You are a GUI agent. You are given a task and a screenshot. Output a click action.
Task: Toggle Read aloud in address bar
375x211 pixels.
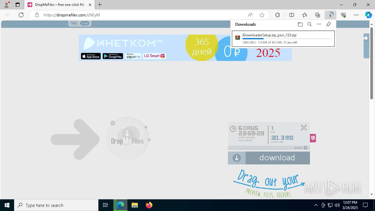pyautogui.click(x=250, y=15)
